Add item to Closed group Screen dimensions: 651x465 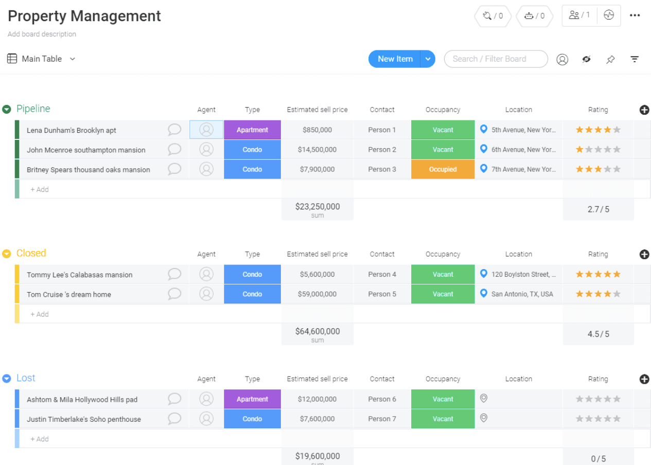coord(40,314)
